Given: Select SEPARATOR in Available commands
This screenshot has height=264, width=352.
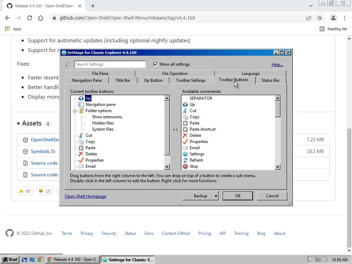Looking at the screenshot, I should (x=201, y=98).
